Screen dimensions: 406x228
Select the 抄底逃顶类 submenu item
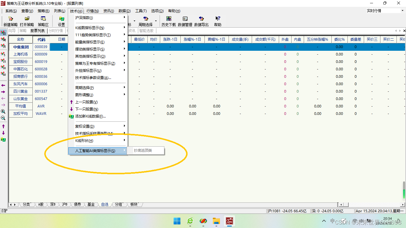[x=146, y=151]
